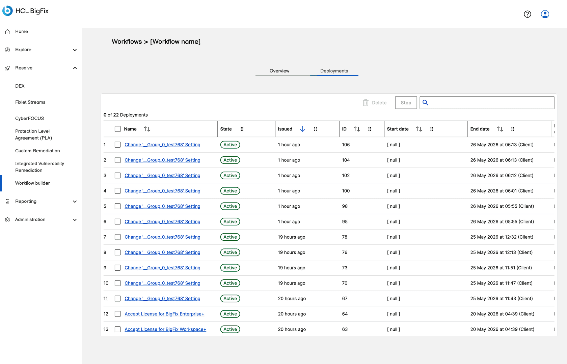Open Issued column options dots

[316, 129]
